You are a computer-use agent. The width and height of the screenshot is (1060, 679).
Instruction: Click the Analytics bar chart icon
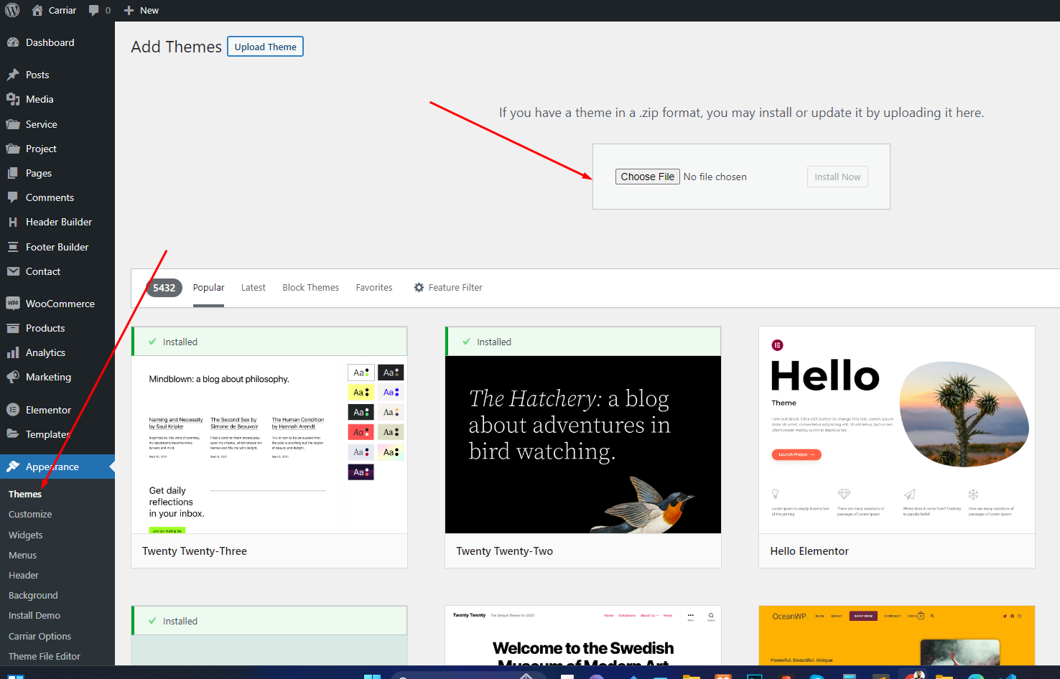(13, 352)
